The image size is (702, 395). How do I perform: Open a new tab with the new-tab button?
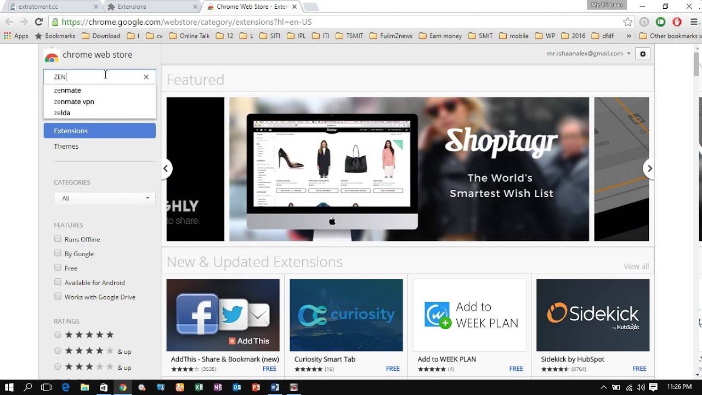pyautogui.click(x=310, y=7)
